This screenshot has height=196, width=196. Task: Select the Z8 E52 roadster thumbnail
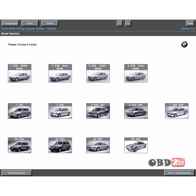pyautogui.click(x=136, y=145)
